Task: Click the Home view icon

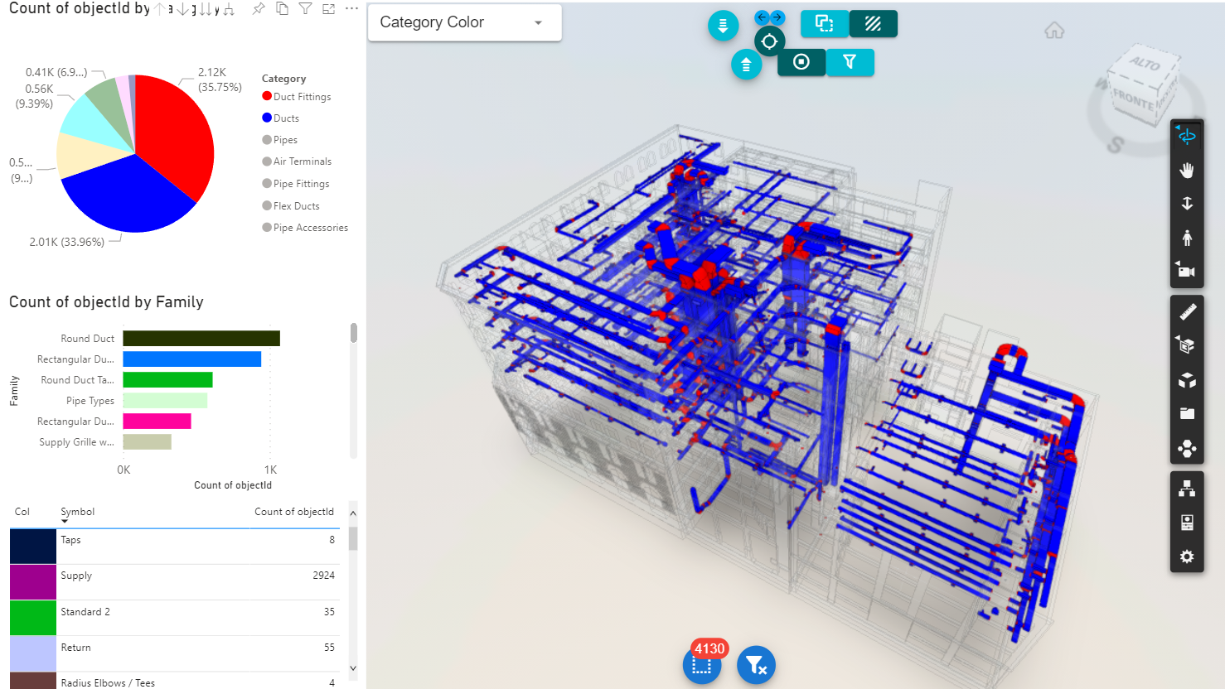Action: click(x=1054, y=31)
